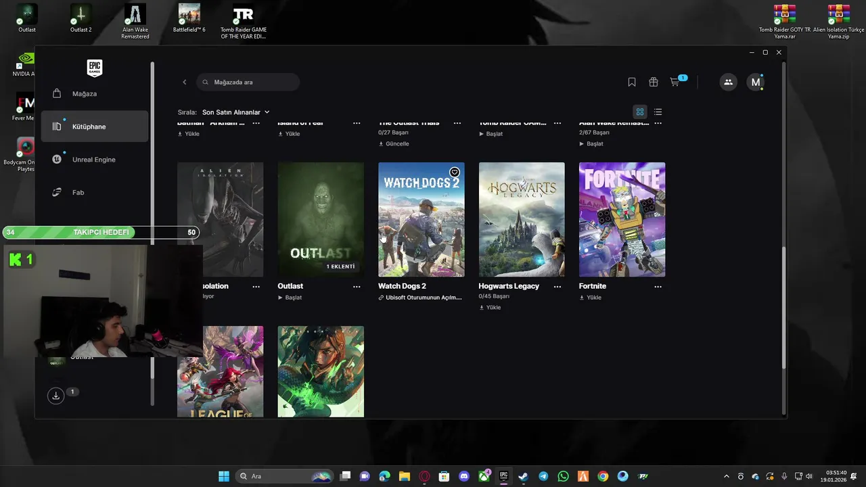This screenshot has width=866, height=487.
Task: Open more options for Alan Wake Remastered
Action: pos(658,123)
